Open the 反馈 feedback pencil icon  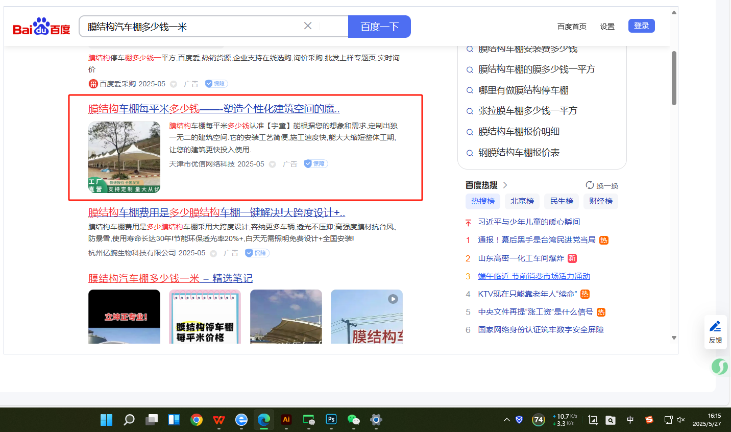coord(715,326)
